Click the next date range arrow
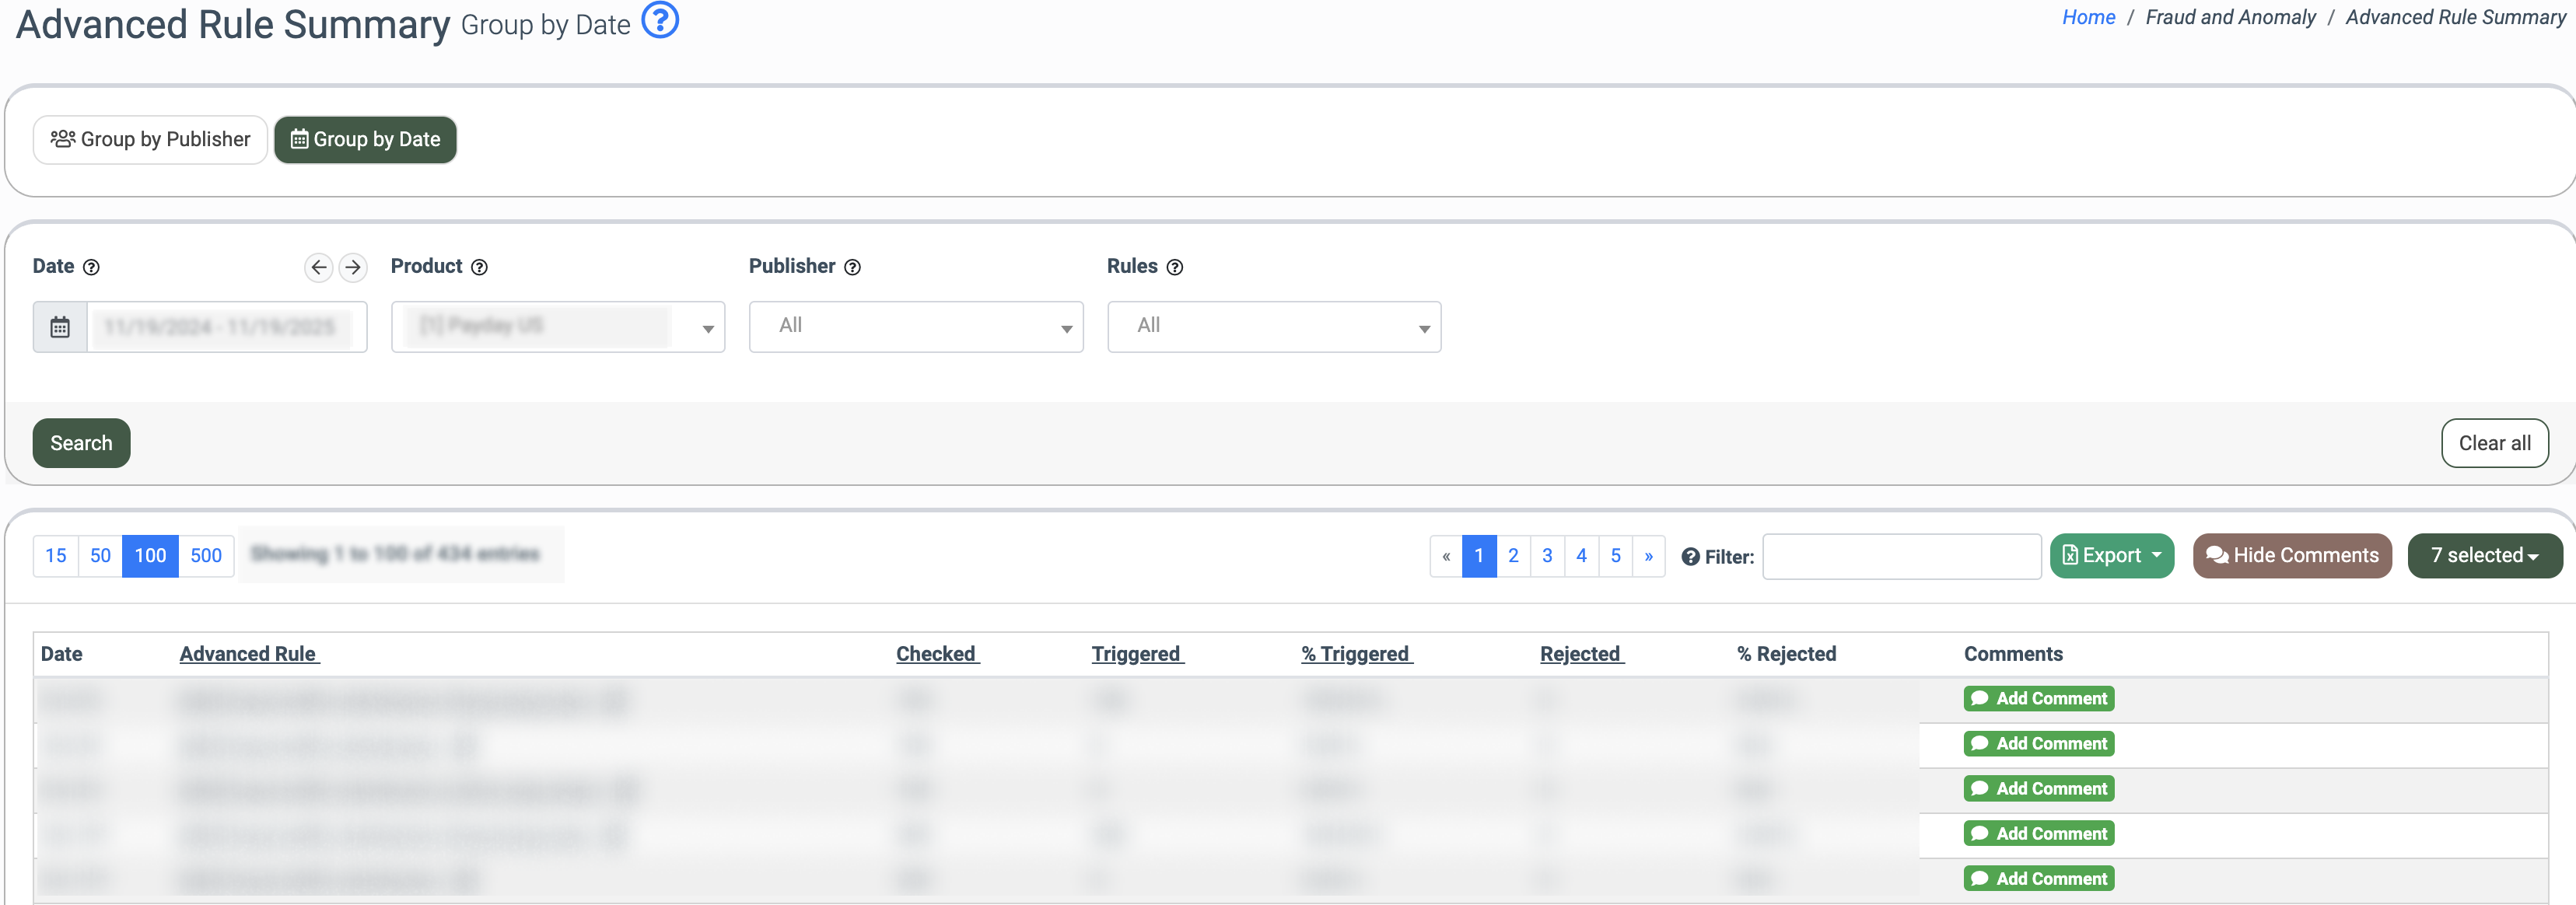Image resolution: width=2576 pixels, height=905 pixels. pos(352,267)
